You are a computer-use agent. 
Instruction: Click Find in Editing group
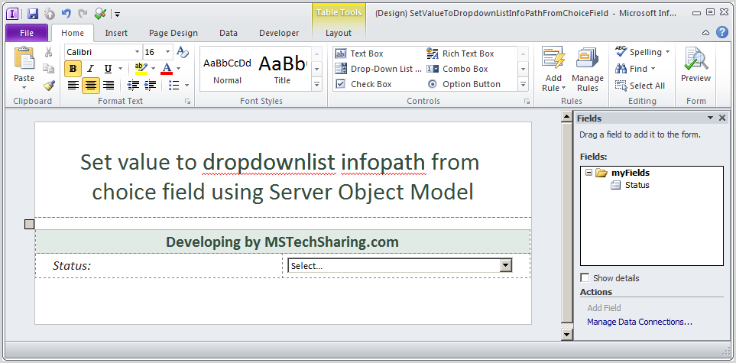[x=634, y=69]
